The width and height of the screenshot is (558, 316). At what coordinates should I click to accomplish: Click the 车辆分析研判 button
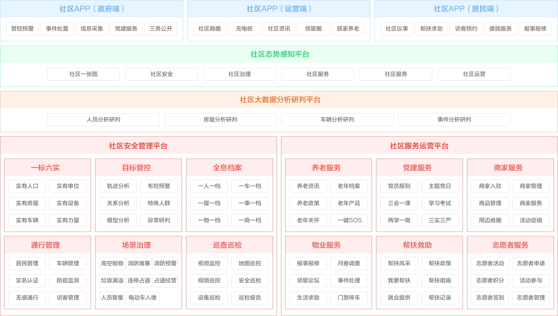(x=337, y=120)
